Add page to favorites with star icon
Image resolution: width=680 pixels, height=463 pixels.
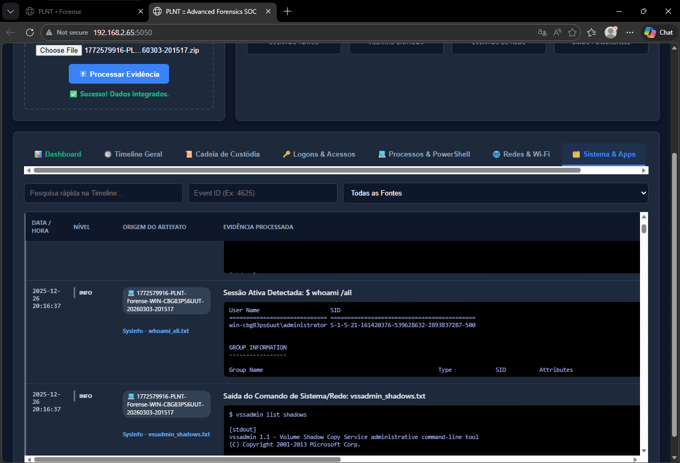(572, 33)
